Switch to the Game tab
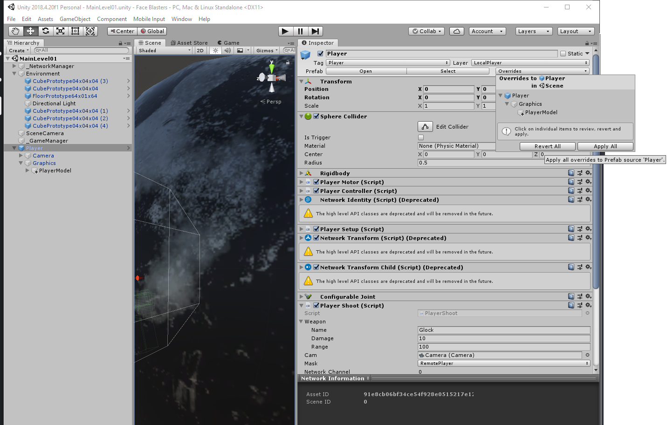The image size is (667, 425). tap(228, 43)
